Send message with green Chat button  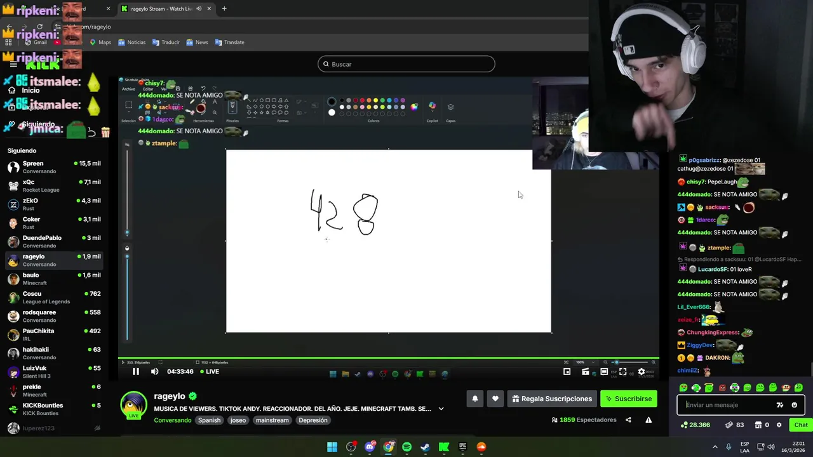801,425
